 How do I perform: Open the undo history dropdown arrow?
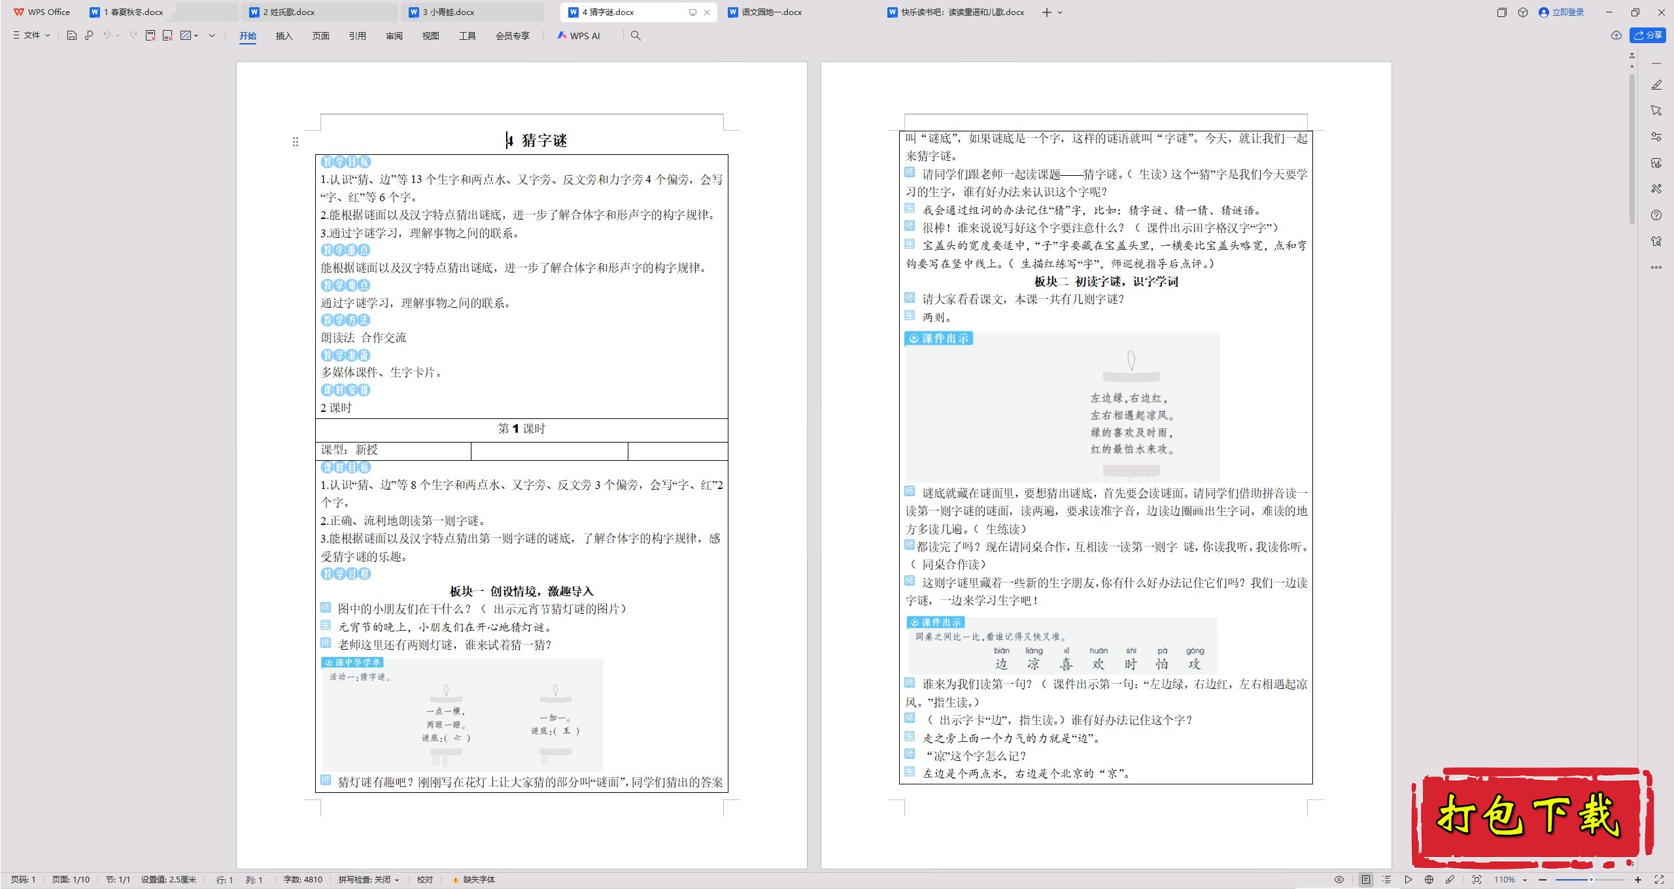[x=118, y=35]
